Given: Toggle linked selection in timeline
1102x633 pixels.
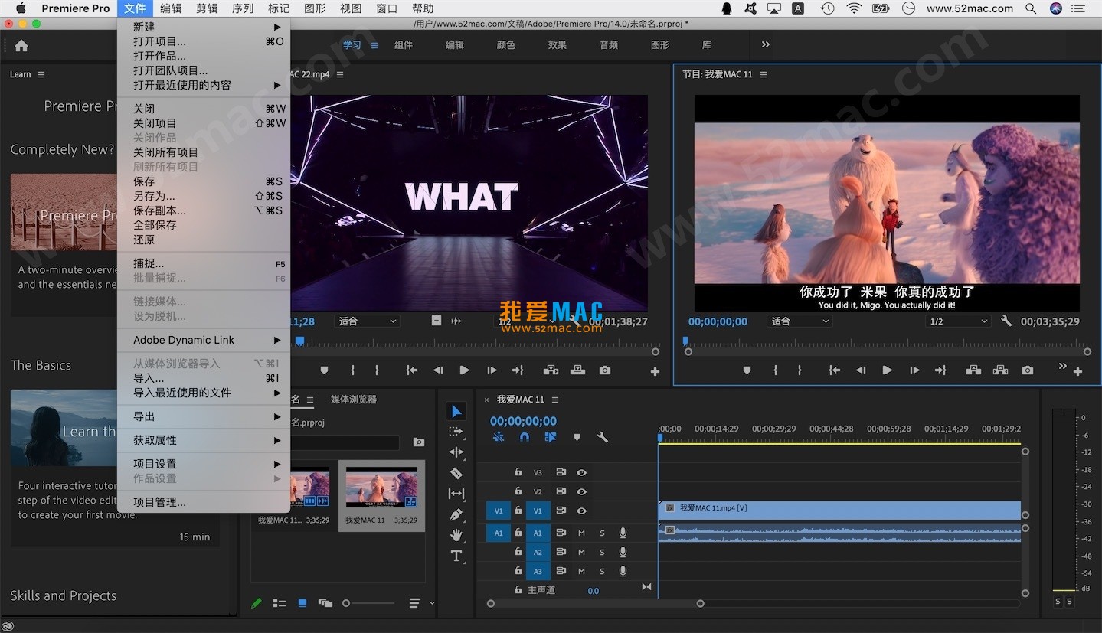Looking at the screenshot, I should click(551, 437).
